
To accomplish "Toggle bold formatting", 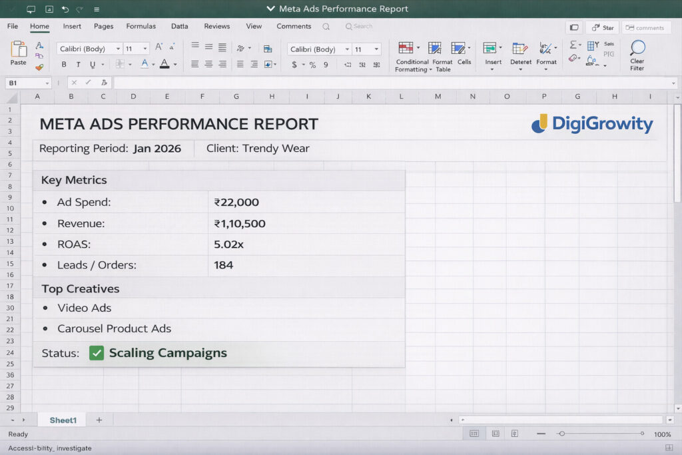I will pyautogui.click(x=64, y=65).
